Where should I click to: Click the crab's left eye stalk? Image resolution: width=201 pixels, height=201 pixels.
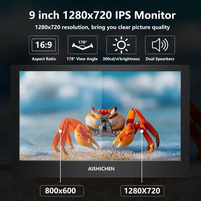(x=94, y=111)
